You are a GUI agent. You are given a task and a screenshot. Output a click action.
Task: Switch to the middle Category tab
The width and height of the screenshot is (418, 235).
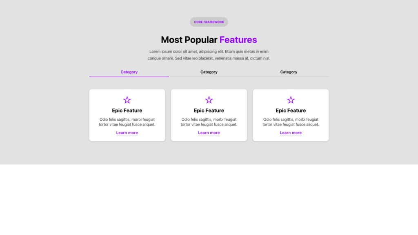click(x=209, y=72)
